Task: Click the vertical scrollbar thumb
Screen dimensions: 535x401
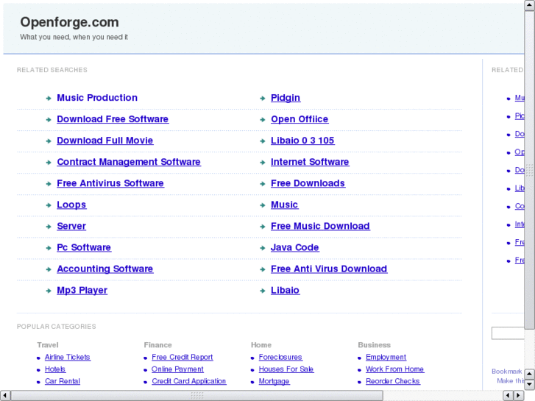Action: [x=530, y=170]
